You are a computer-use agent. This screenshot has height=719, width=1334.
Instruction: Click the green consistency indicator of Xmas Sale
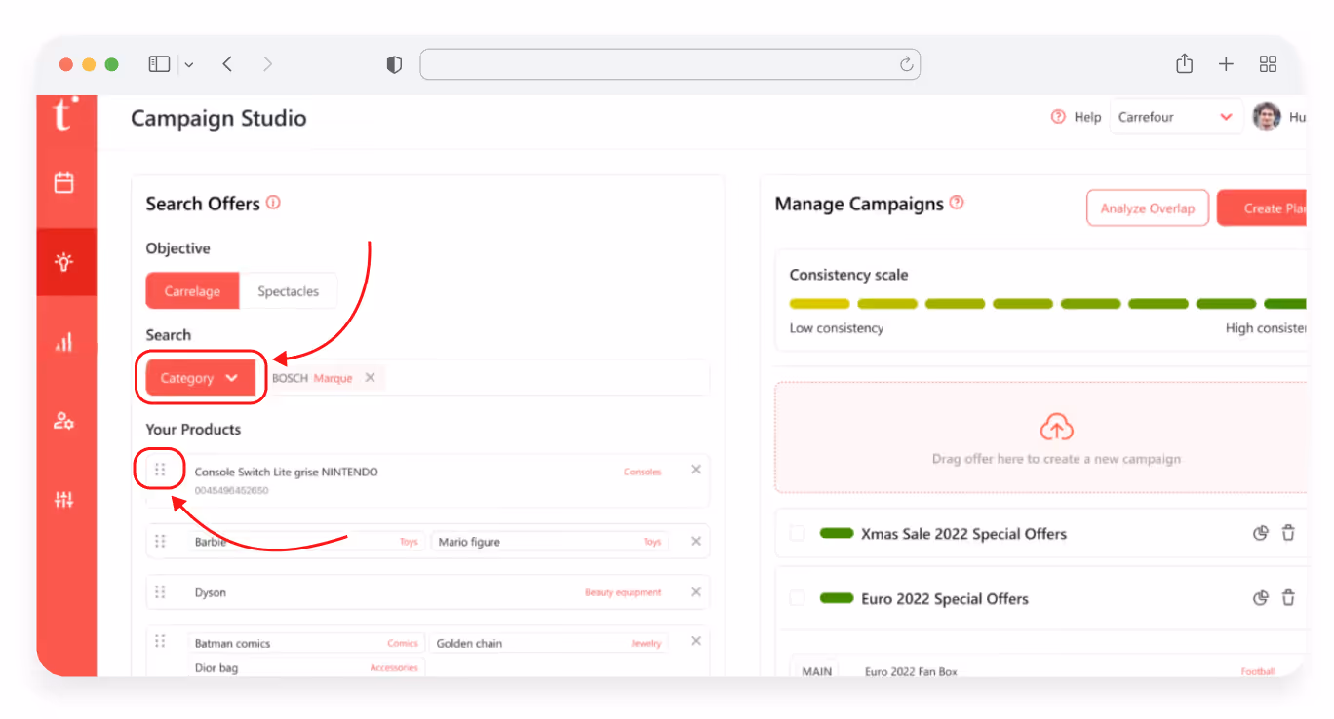(x=837, y=533)
